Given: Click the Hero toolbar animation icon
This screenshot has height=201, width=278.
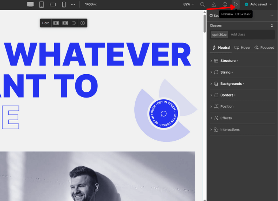Looking at the screenshot, I should click(x=83, y=23).
